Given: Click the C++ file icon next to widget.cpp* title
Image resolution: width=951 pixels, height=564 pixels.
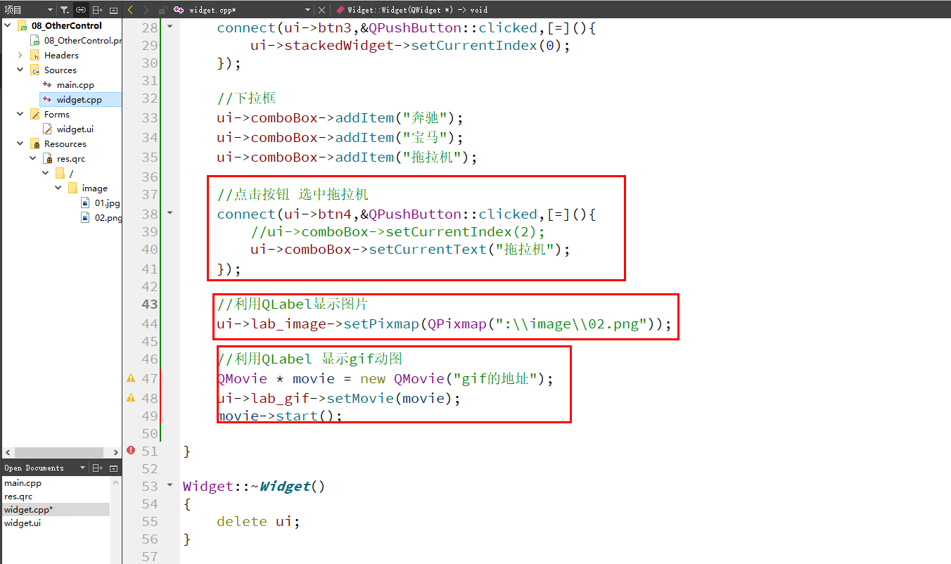Looking at the screenshot, I should [x=179, y=9].
